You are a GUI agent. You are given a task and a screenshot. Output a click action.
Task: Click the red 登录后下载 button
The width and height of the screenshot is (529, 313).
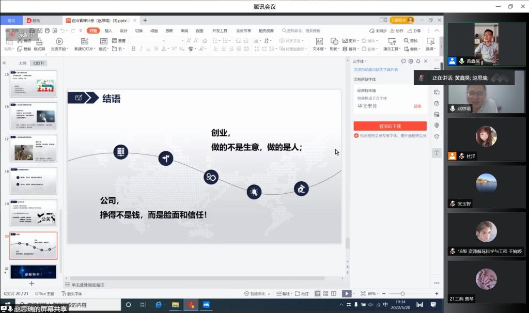[390, 126]
